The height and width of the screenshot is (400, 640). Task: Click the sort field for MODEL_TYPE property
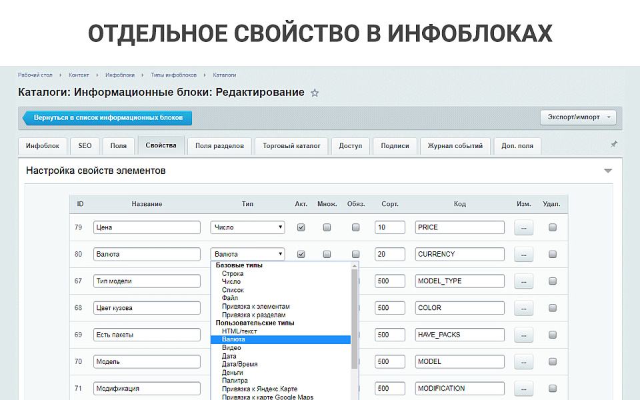pyautogui.click(x=389, y=281)
